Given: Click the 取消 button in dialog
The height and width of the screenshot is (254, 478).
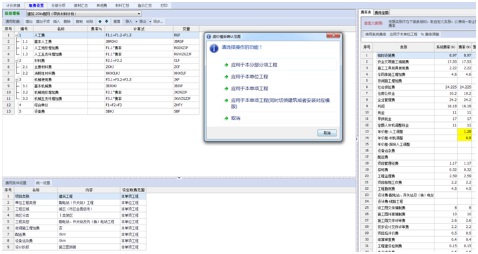Looking at the screenshot, I should [327, 133].
